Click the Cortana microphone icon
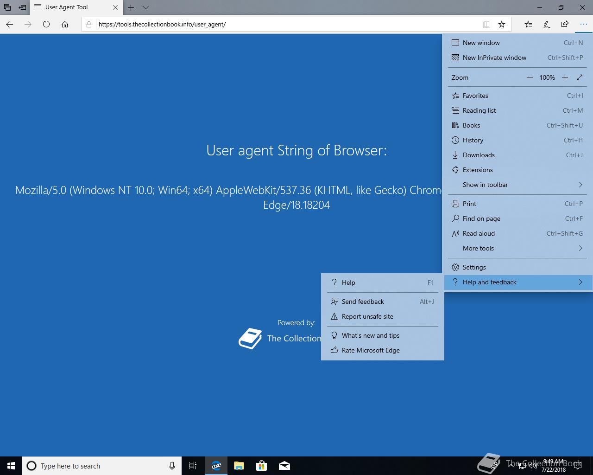This screenshot has height=475, width=593. [172, 466]
